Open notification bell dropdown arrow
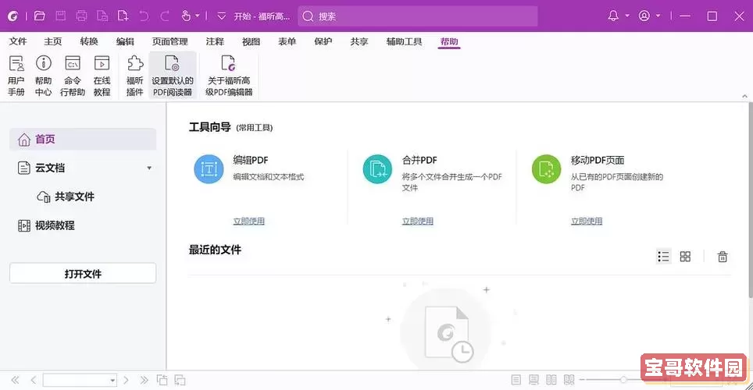 coord(627,16)
